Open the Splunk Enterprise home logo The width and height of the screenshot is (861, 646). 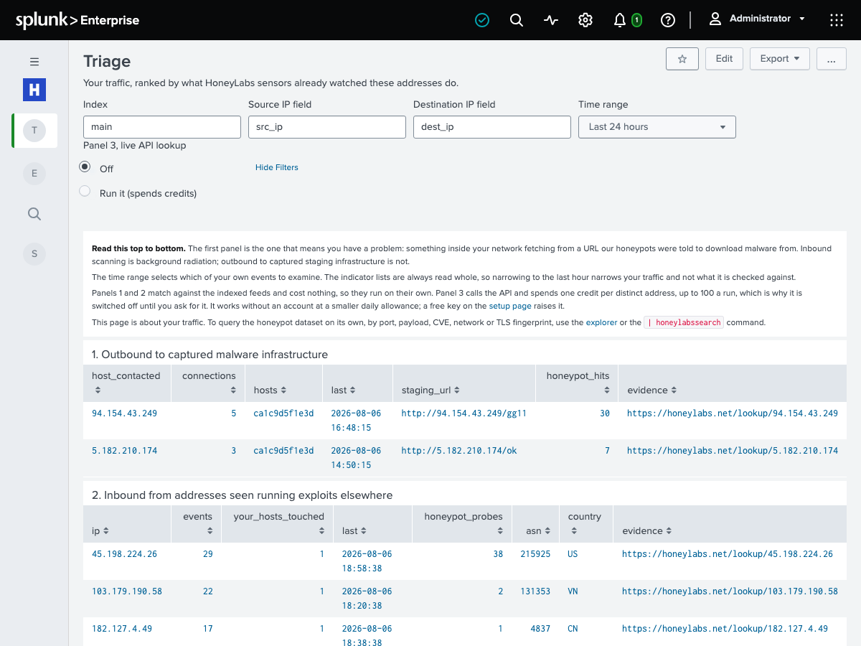[77, 20]
